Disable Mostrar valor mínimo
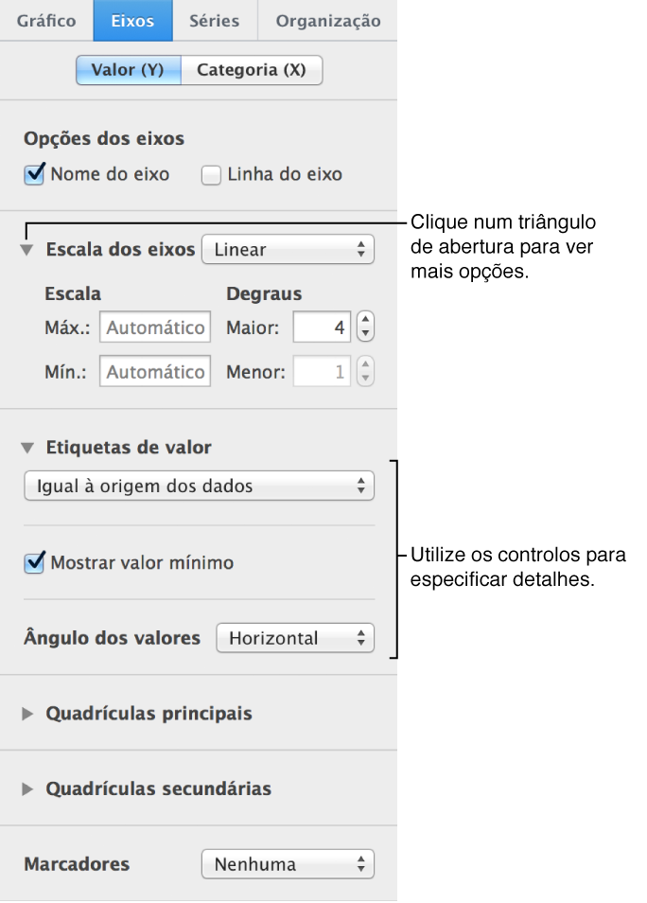This screenshot has height=903, width=647. point(33,563)
